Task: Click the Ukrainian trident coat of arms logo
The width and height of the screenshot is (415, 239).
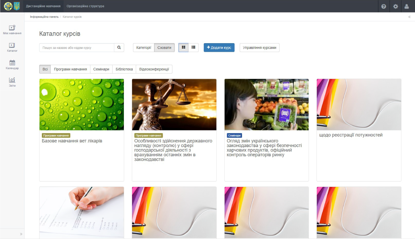Action: pos(17,6)
